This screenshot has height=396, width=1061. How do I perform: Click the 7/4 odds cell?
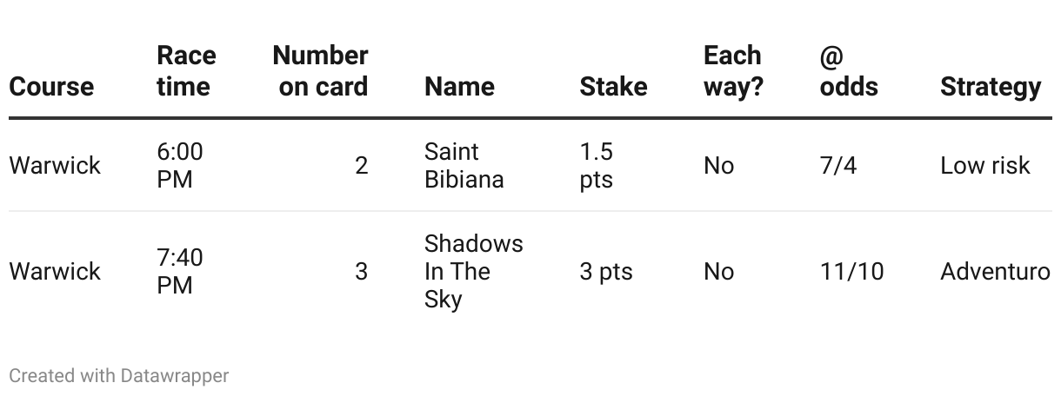(x=838, y=166)
